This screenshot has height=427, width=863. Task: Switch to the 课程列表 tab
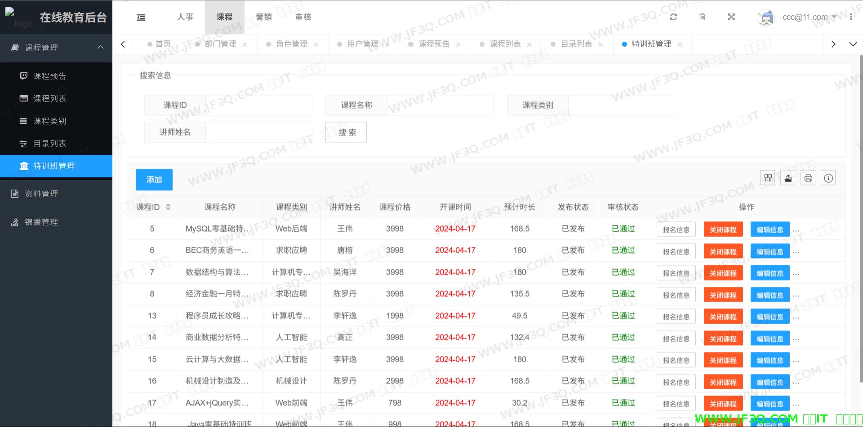pyautogui.click(x=505, y=44)
